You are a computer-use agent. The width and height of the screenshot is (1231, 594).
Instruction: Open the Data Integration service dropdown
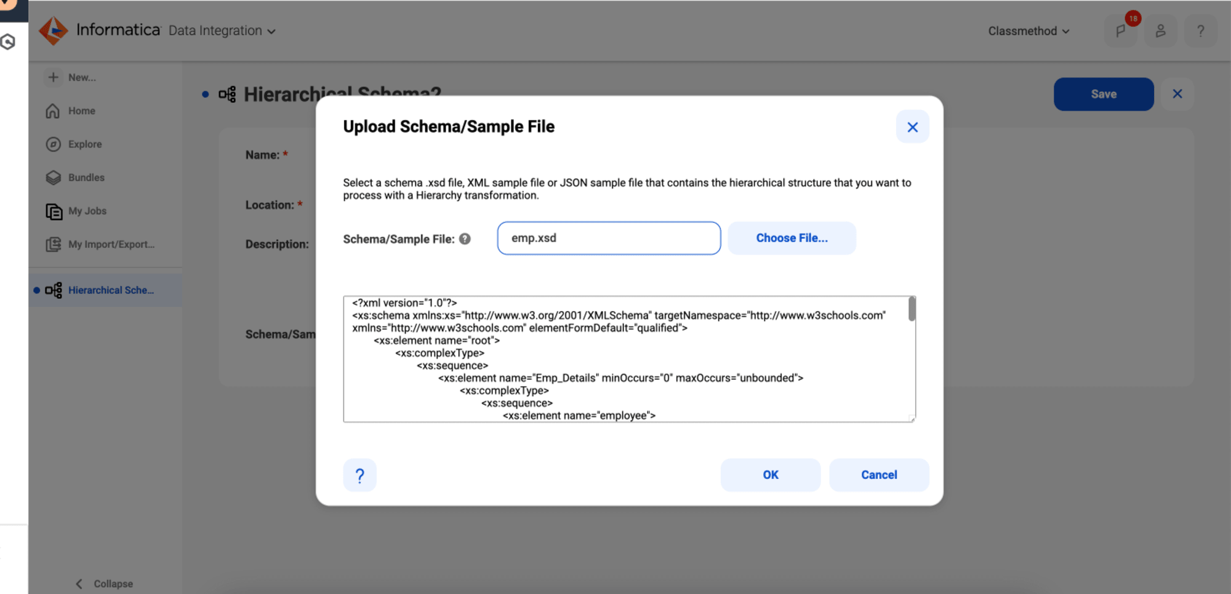click(x=222, y=31)
